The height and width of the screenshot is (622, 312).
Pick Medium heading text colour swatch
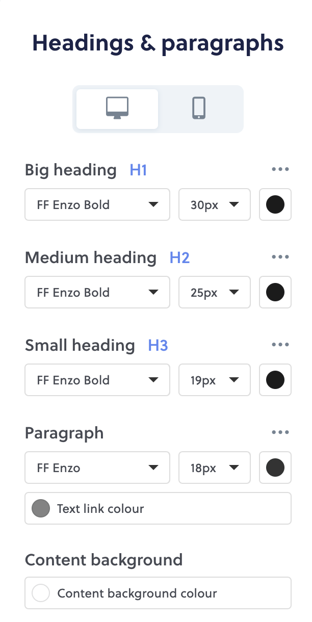pyautogui.click(x=275, y=292)
